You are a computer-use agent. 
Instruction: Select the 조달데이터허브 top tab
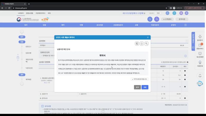[x=40, y=13]
